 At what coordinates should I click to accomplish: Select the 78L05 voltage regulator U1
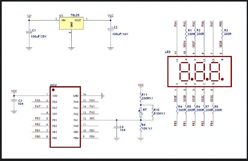(x=72, y=24)
